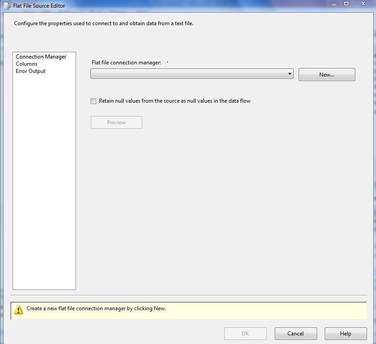Open Help for this dialog
Viewport: 376px width, 344px height.
click(x=345, y=334)
